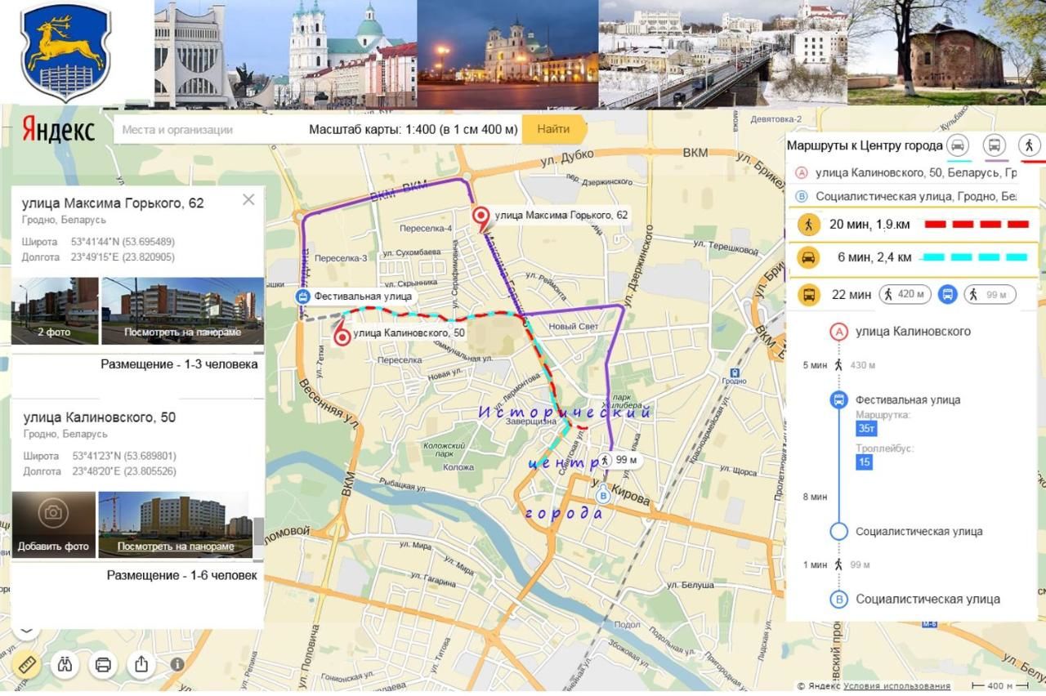Switch to pedestrian route mode
This screenshot has height=696, width=1046.
1029,146
